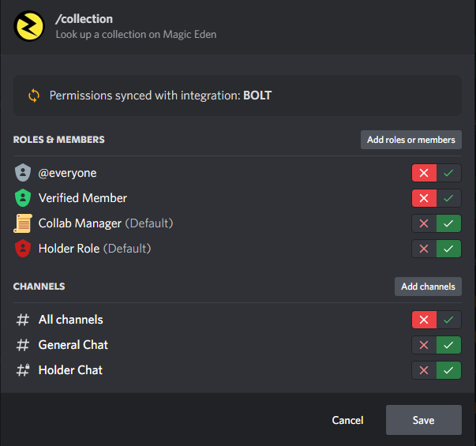Click the red Holder Role shield icon
Screen dimensions: 476x446
pos(23,249)
